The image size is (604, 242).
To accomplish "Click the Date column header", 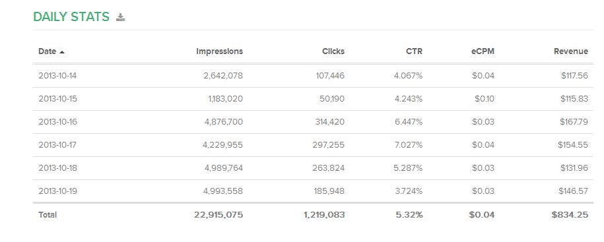I will tap(48, 51).
